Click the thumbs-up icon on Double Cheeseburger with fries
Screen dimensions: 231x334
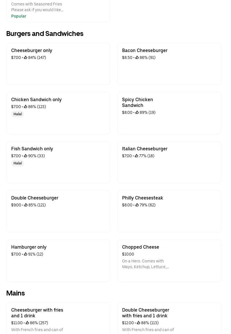coord(138,323)
